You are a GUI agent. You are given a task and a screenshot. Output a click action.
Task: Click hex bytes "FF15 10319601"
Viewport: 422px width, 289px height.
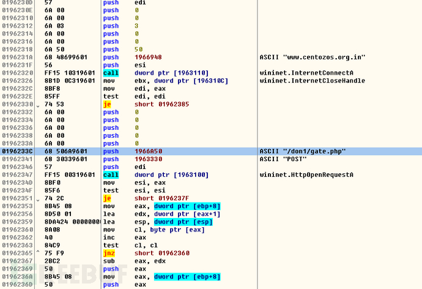coord(70,73)
